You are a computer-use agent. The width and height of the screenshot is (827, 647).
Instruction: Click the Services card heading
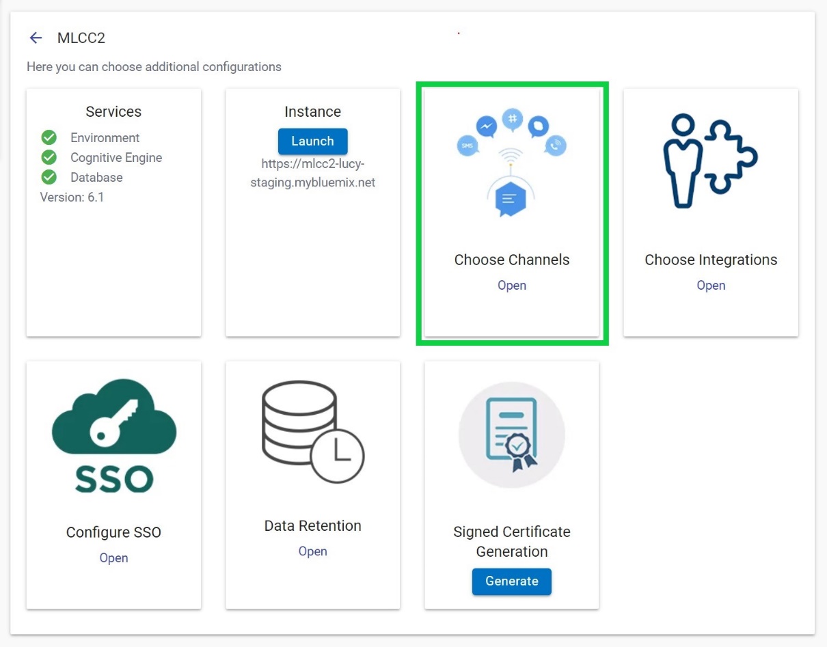[113, 112]
